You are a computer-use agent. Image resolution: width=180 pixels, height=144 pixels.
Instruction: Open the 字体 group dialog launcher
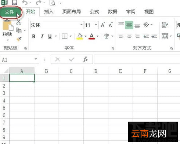pos(113,48)
